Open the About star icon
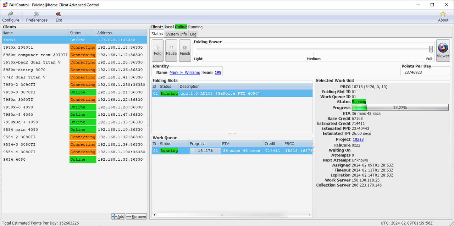The width and height of the screenshot is (454, 226). tap(443, 16)
